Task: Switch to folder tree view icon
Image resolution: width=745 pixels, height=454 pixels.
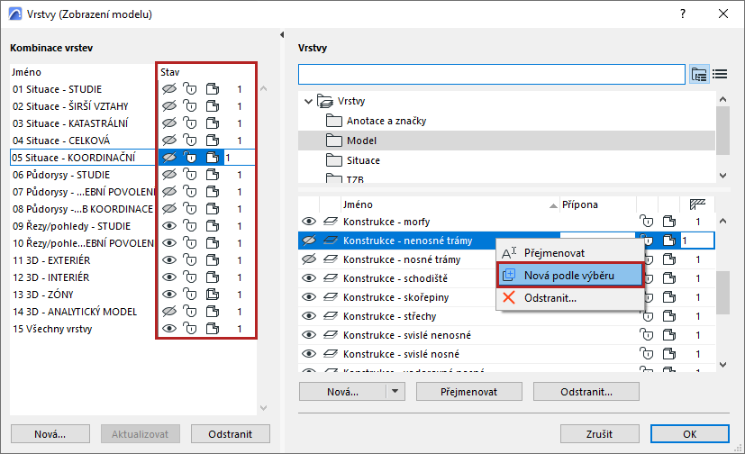Action: point(699,74)
